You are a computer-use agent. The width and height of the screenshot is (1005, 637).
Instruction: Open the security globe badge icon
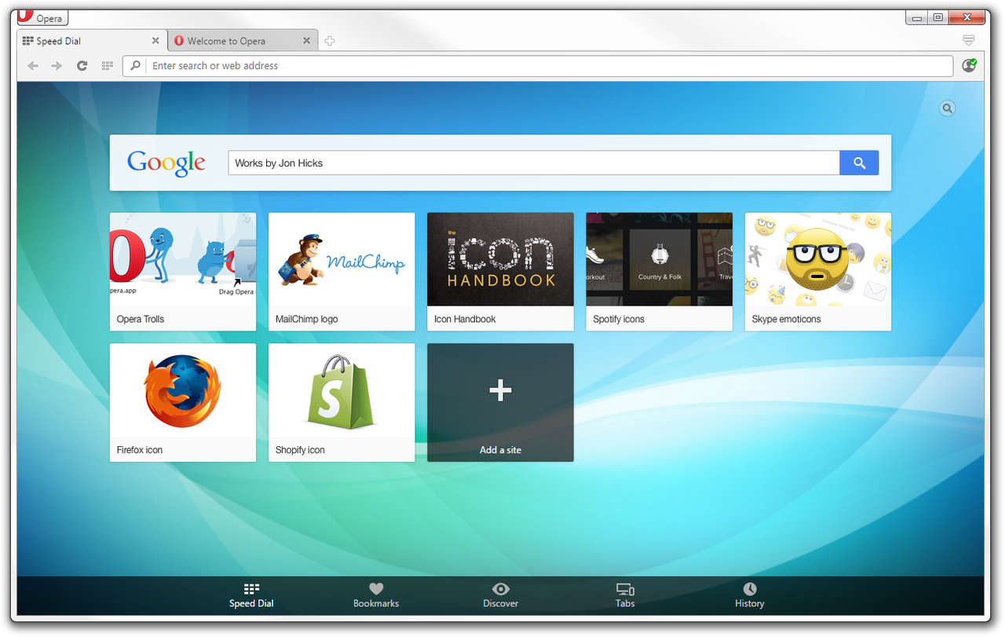point(970,66)
